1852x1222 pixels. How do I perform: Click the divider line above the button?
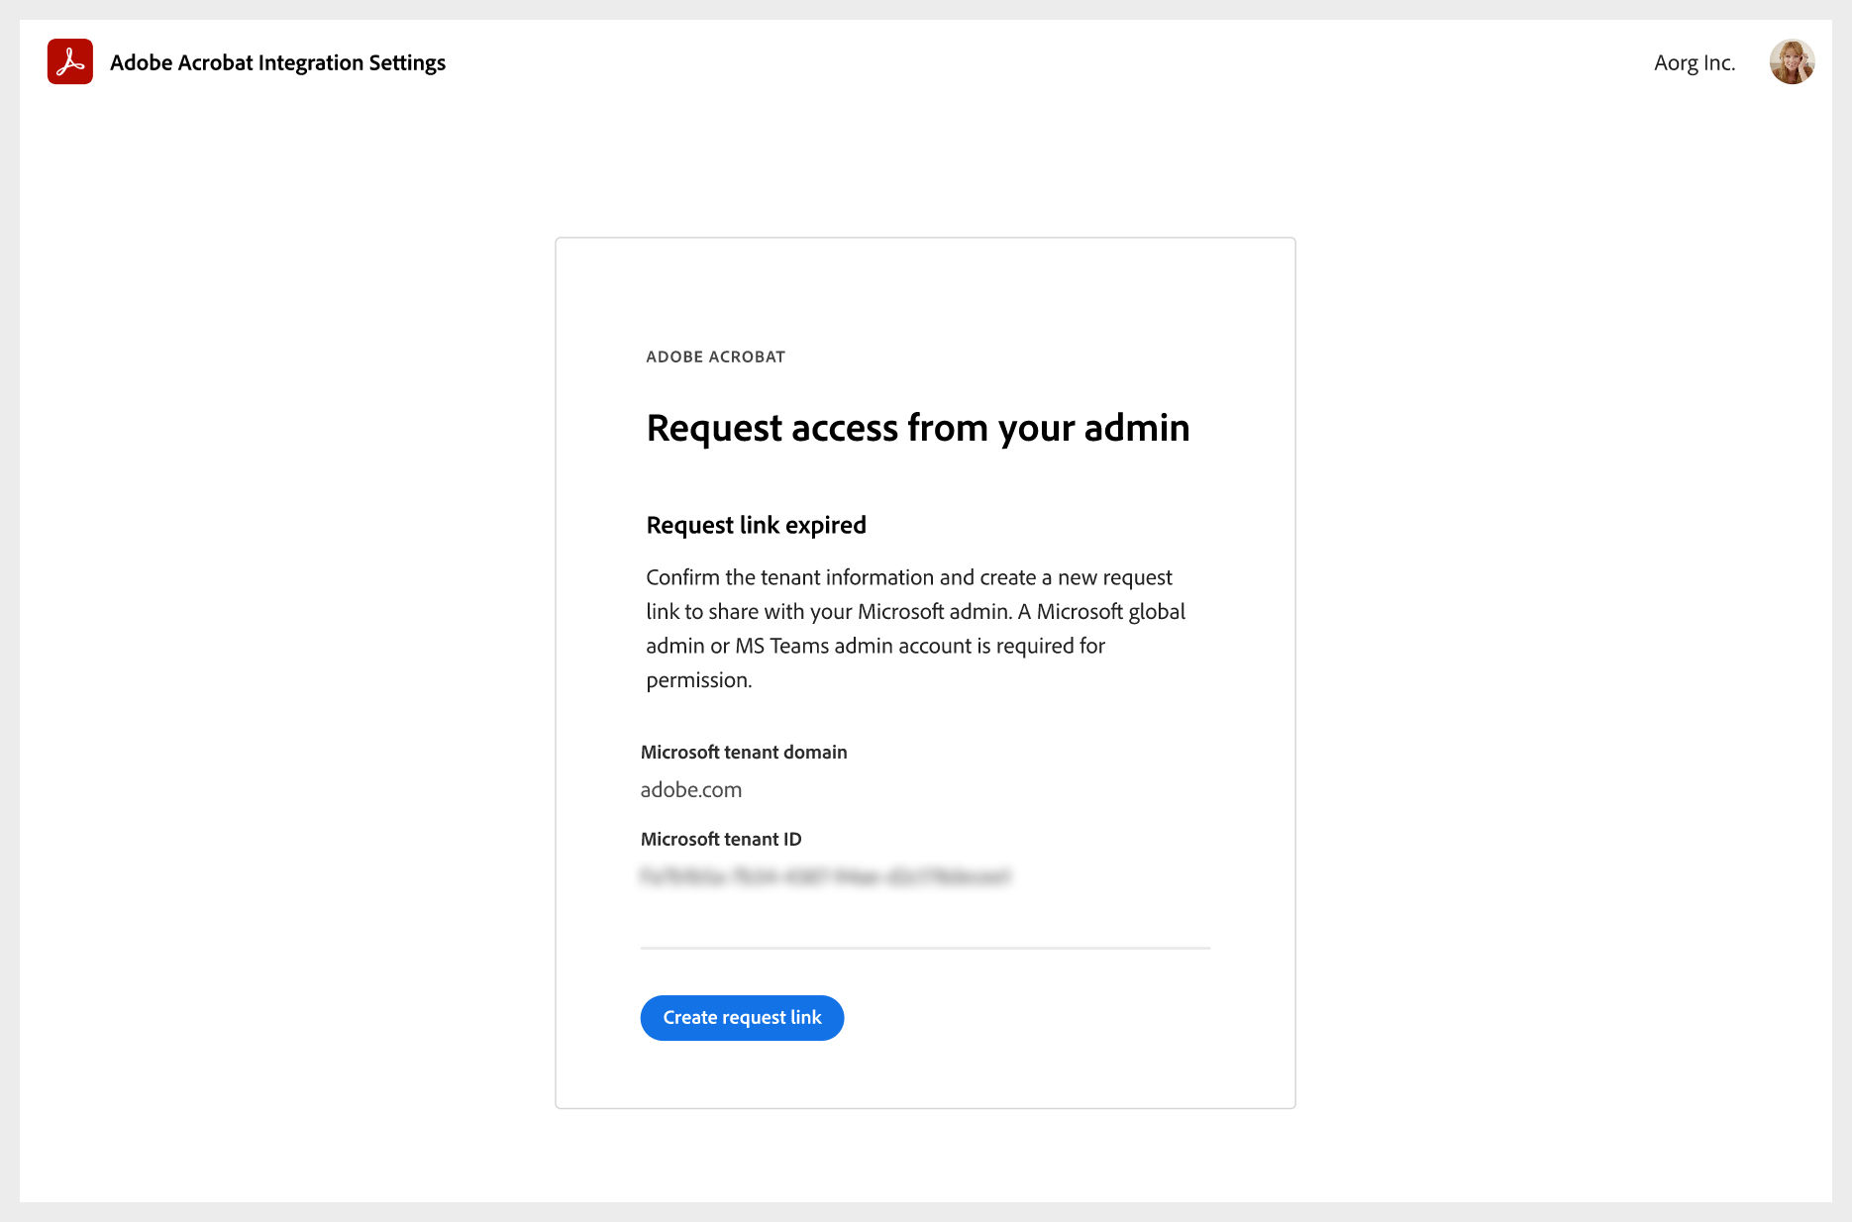click(925, 948)
